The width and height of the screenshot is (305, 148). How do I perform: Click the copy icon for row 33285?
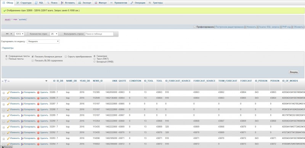[22, 92]
